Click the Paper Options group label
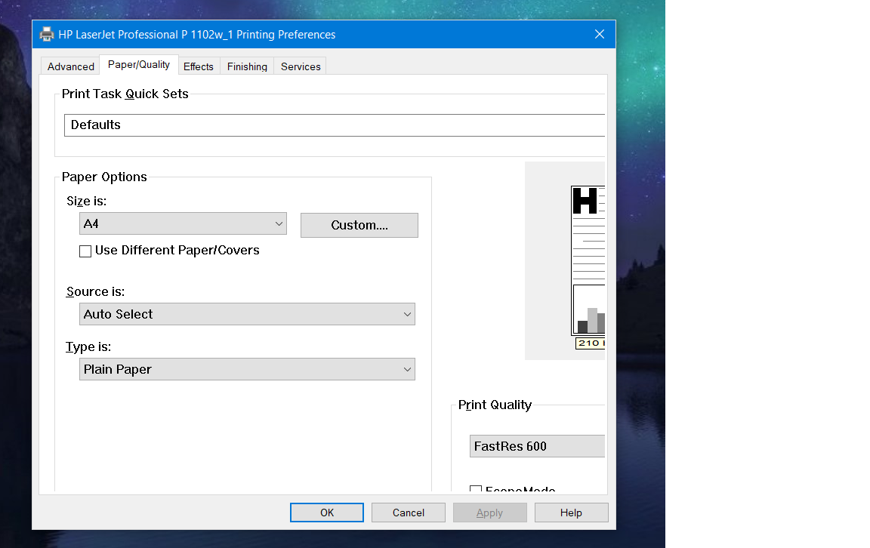Viewport: 870px width, 548px height. pyautogui.click(x=104, y=177)
